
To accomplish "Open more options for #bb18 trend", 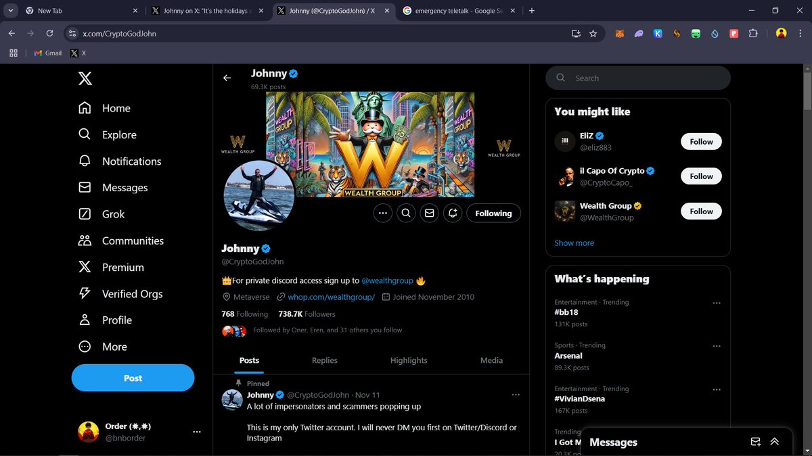I will 717,303.
